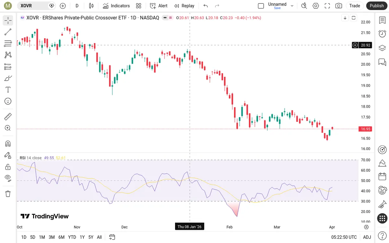This screenshot has width=389, height=243.
Task: Open the products grid menu
Action: (x=382, y=218)
